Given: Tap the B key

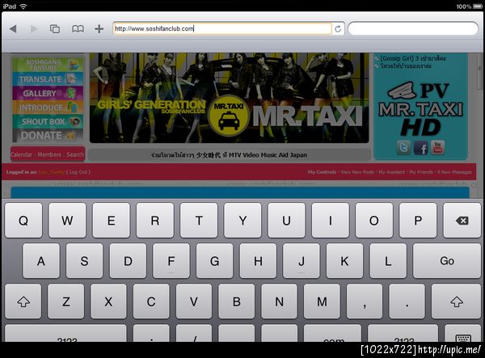Looking at the screenshot, I should pyautogui.click(x=237, y=301).
